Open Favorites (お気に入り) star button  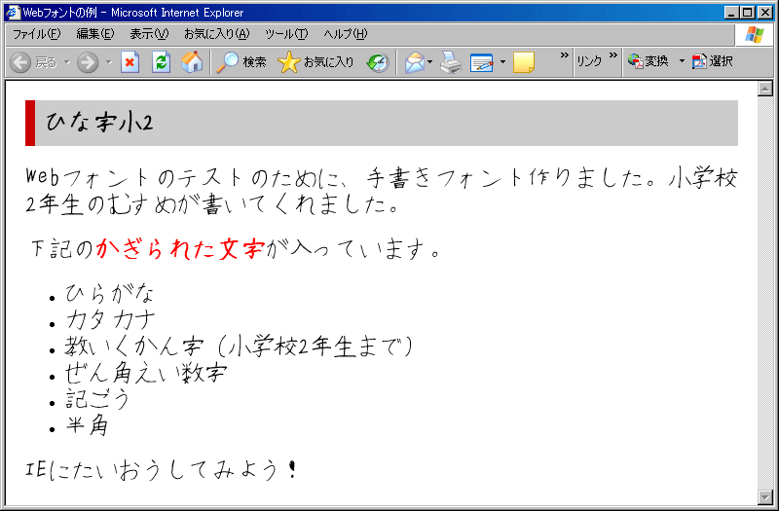315,62
